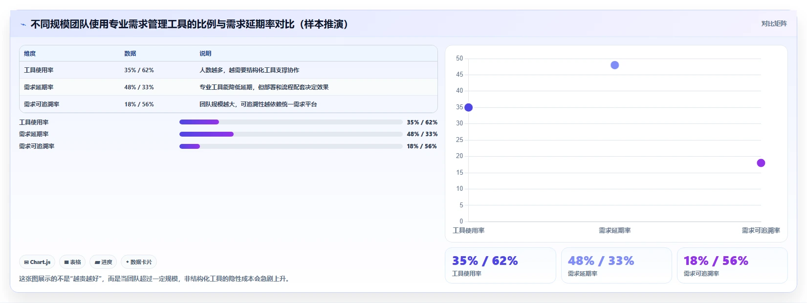Click description 团队规模越大，可追溯性越依赖统一需求平台

tap(258, 104)
